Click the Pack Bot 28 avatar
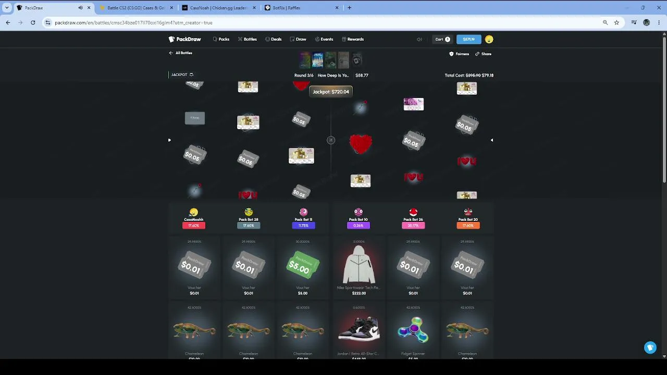 coord(249,212)
